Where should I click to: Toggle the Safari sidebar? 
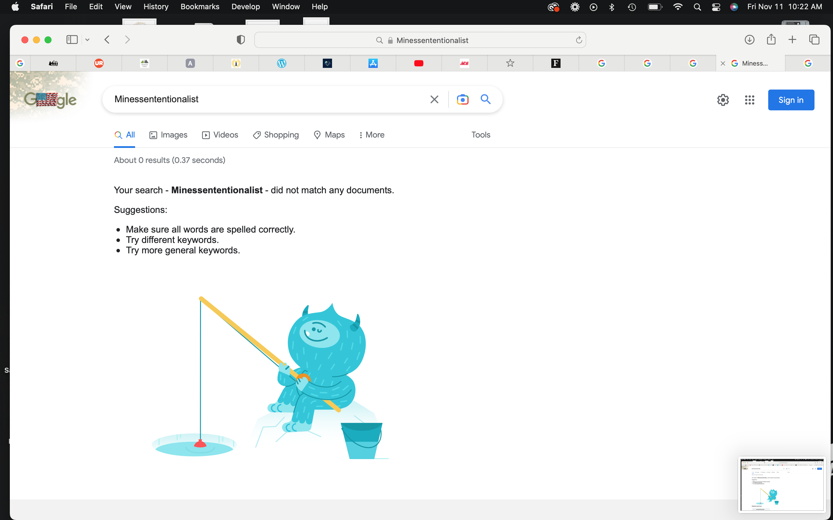point(72,40)
